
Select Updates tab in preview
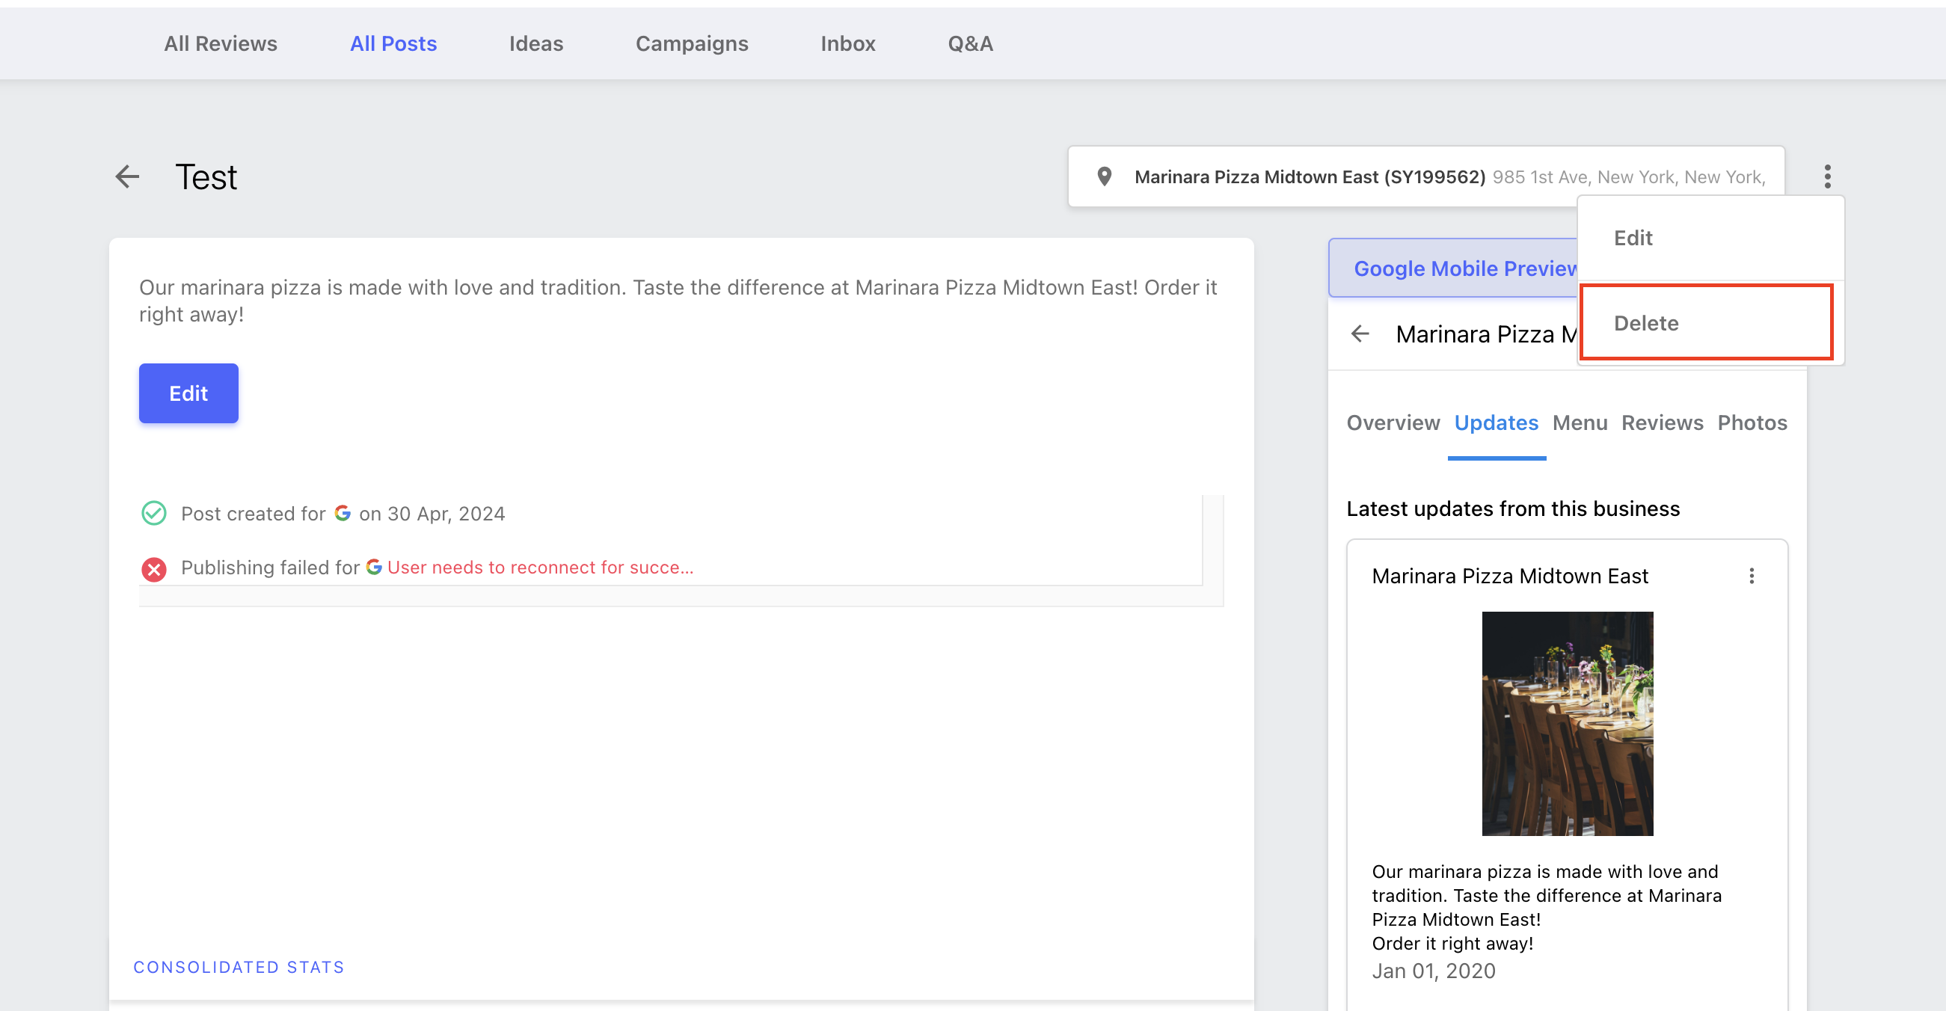click(1496, 422)
